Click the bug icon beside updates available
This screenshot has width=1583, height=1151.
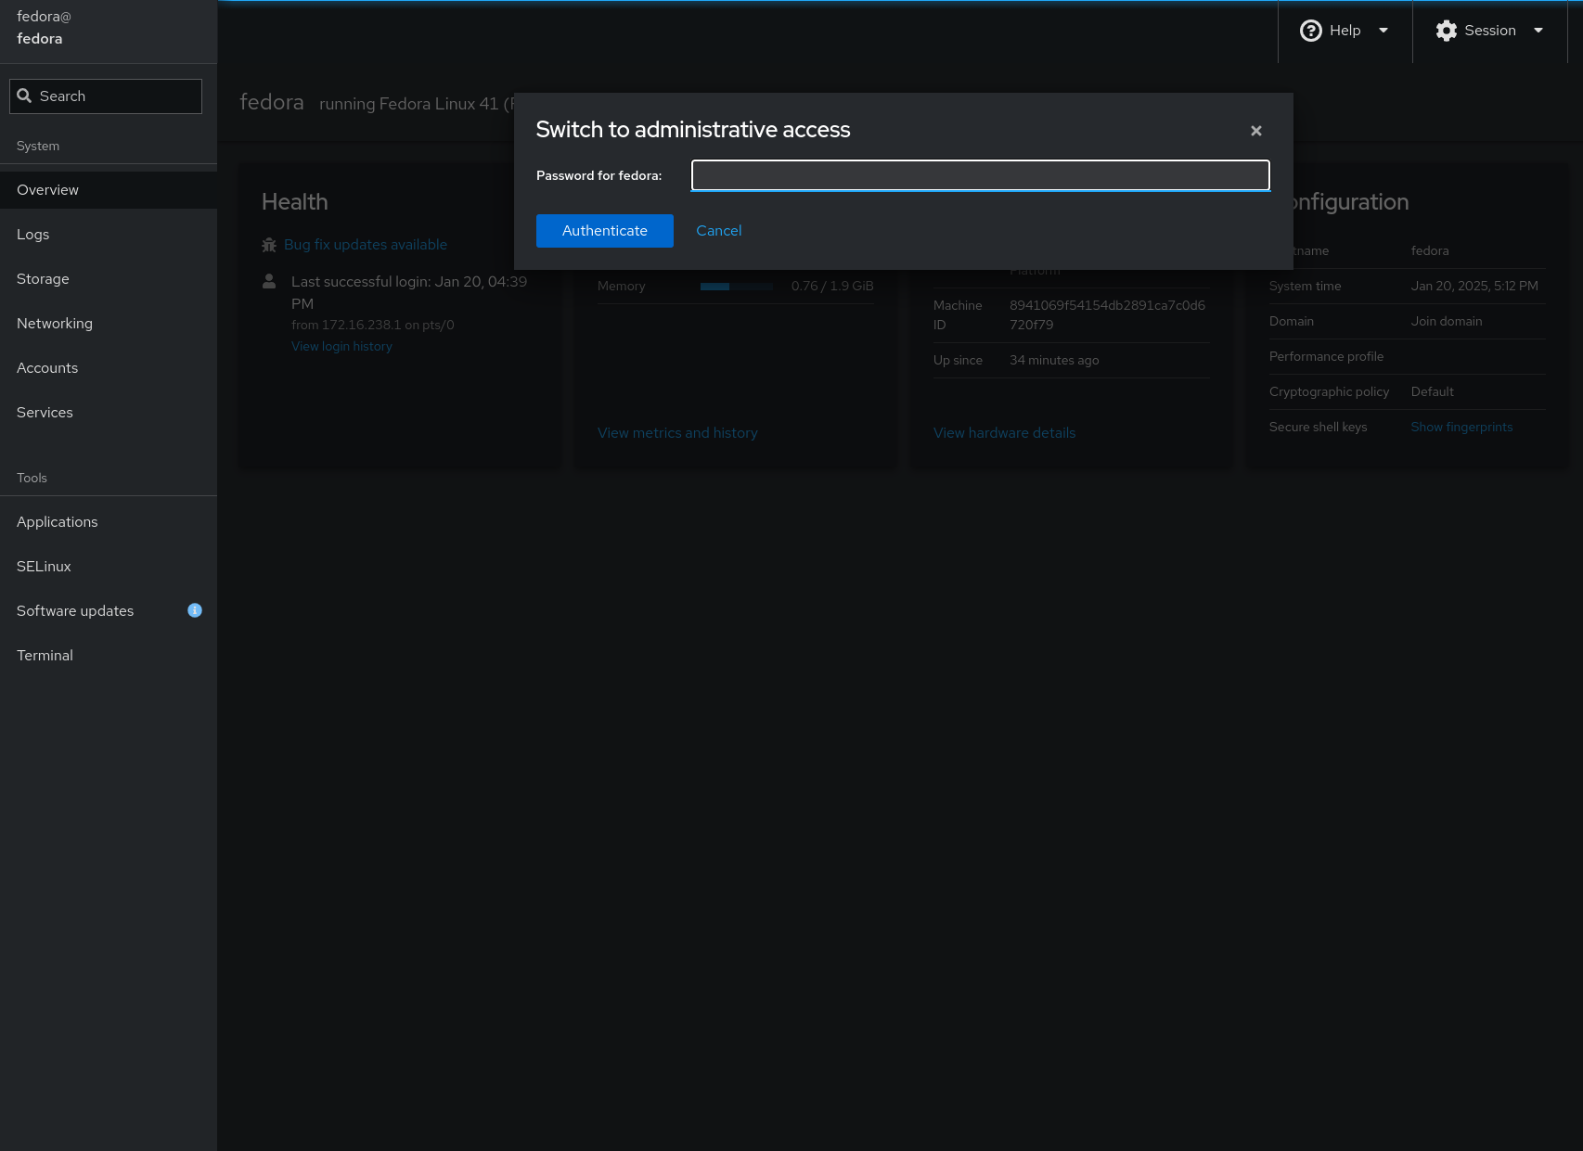tap(269, 245)
